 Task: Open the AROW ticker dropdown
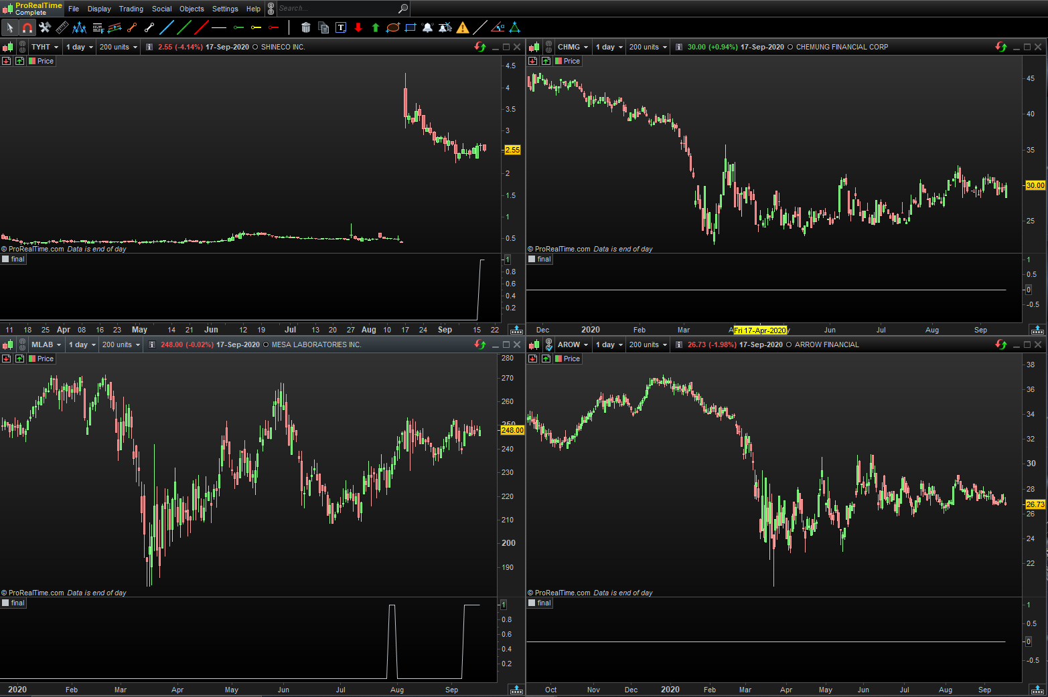click(573, 344)
